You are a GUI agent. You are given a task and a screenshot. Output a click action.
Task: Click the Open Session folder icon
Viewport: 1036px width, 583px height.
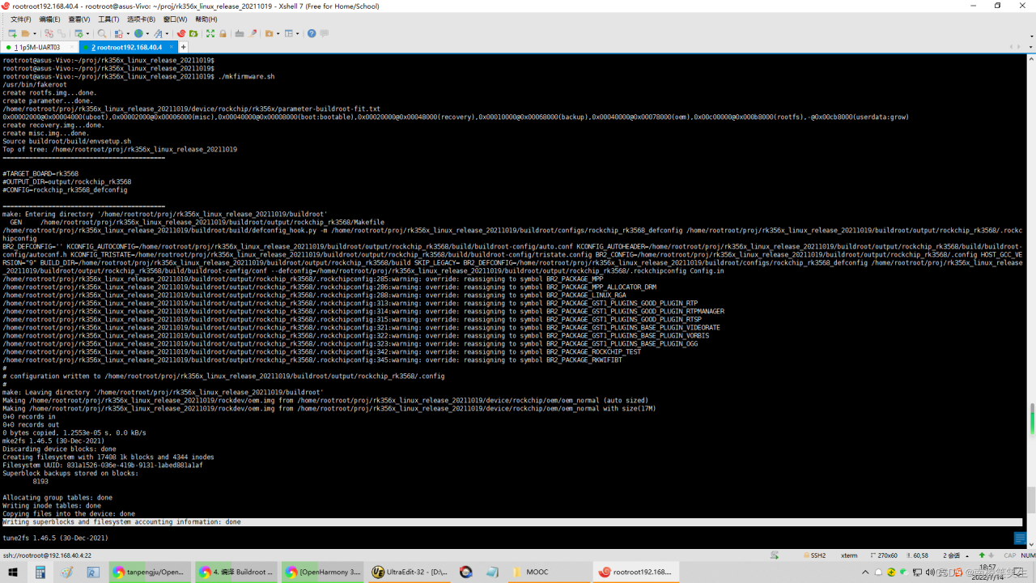tap(25, 34)
